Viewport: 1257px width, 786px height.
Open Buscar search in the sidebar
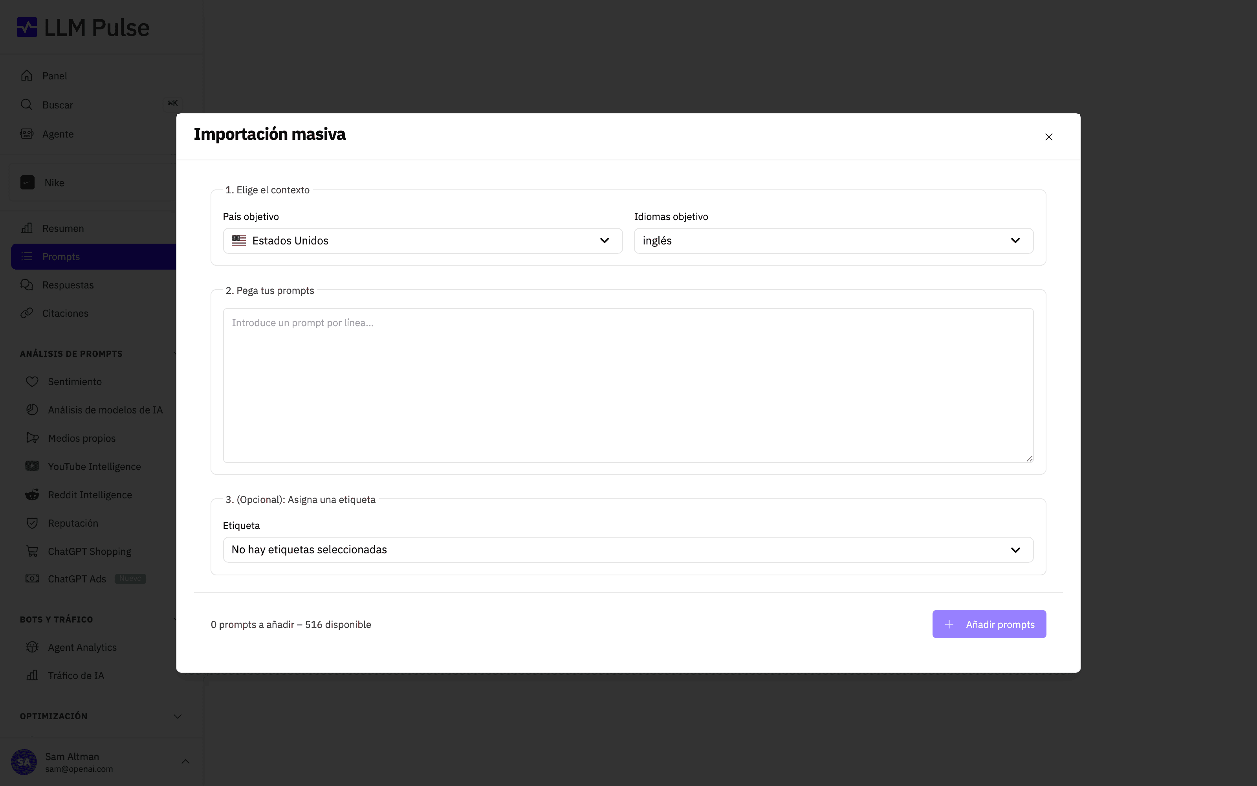click(58, 105)
